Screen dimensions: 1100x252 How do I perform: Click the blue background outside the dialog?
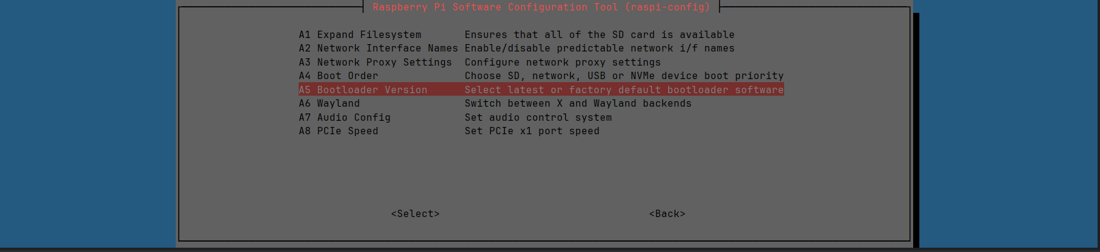click(86, 123)
